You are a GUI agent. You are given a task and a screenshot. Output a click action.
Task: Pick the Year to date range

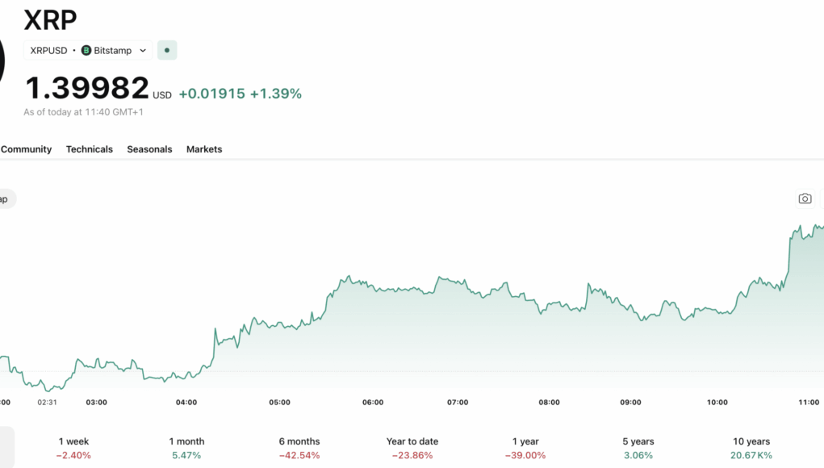click(412, 448)
